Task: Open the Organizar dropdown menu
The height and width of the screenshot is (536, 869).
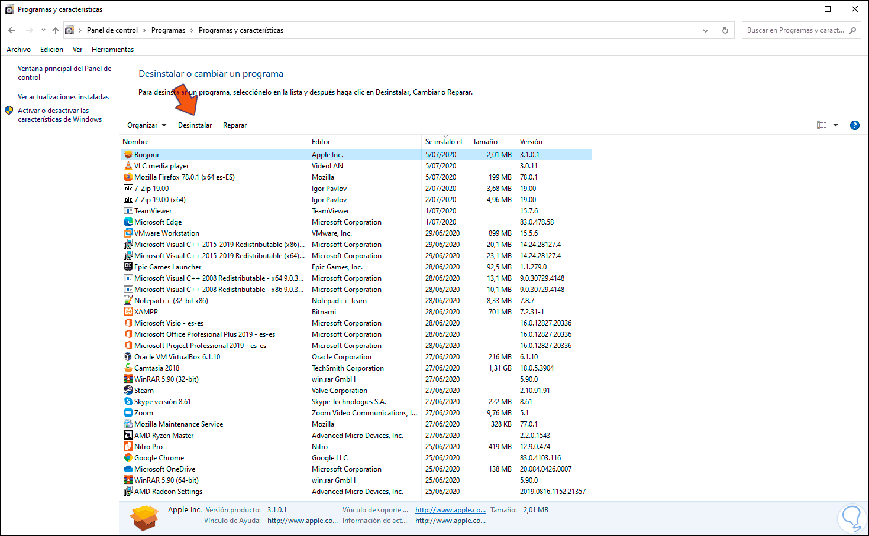Action: pyautogui.click(x=147, y=125)
